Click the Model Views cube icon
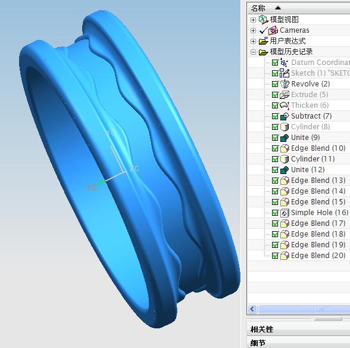 (x=263, y=20)
